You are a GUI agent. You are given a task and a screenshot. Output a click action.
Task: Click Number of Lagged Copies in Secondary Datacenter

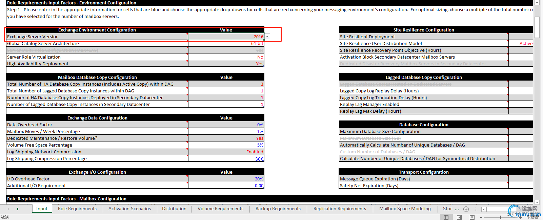(97, 104)
